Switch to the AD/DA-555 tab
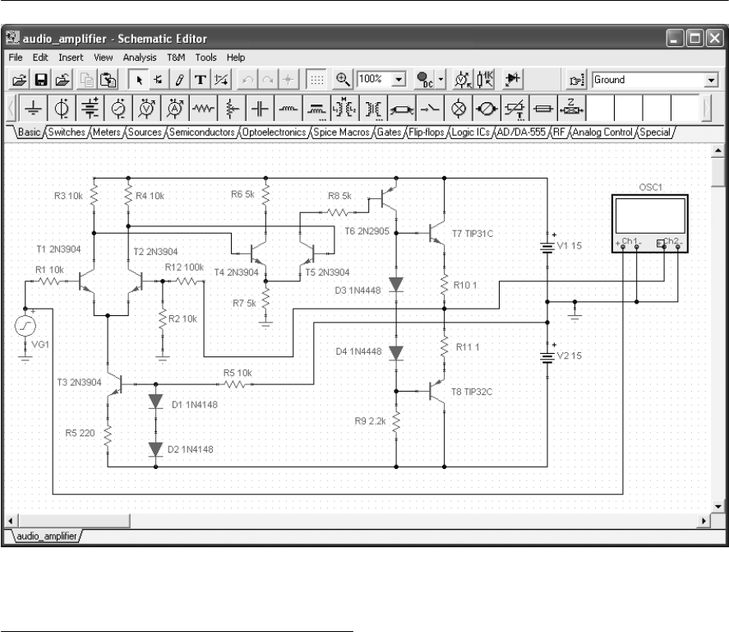 (x=521, y=132)
